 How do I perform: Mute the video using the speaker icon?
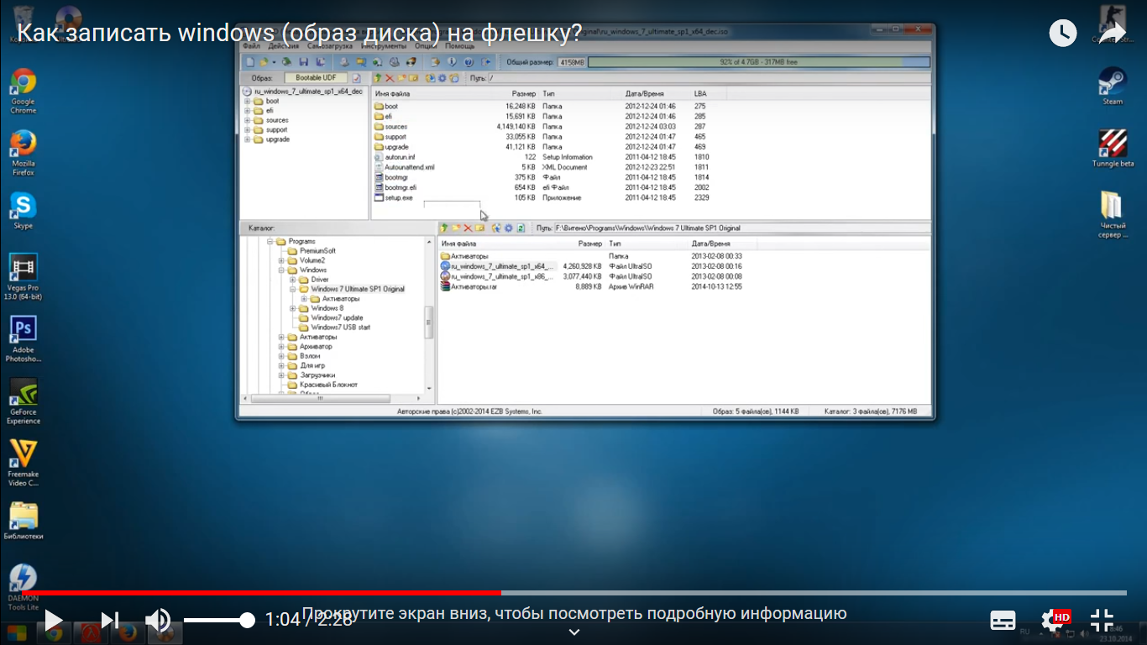157,621
